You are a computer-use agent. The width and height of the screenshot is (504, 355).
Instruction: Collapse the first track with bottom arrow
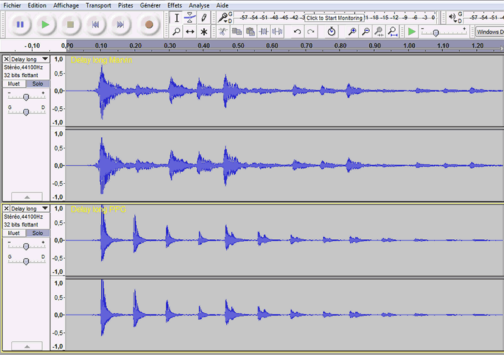pyautogui.click(x=26, y=197)
